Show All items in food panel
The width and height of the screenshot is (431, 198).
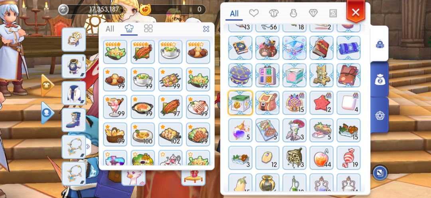tap(110, 29)
